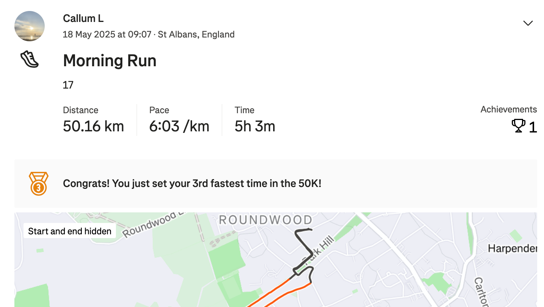Click the activity description '17'

tap(68, 85)
